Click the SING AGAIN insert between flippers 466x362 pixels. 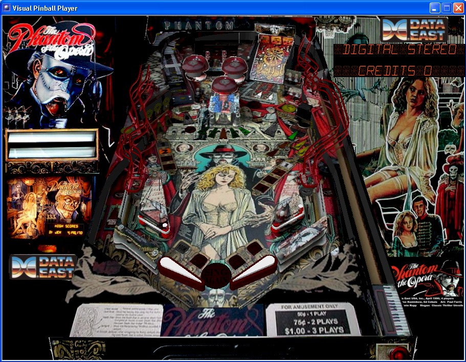(x=217, y=276)
